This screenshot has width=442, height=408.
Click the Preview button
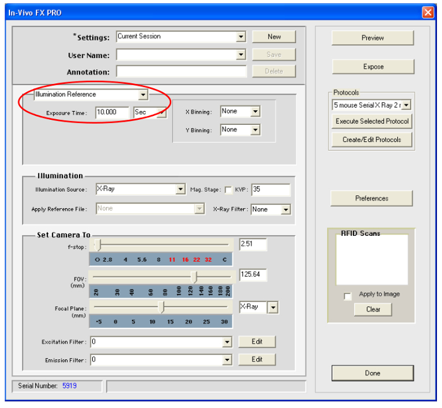[373, 38]
